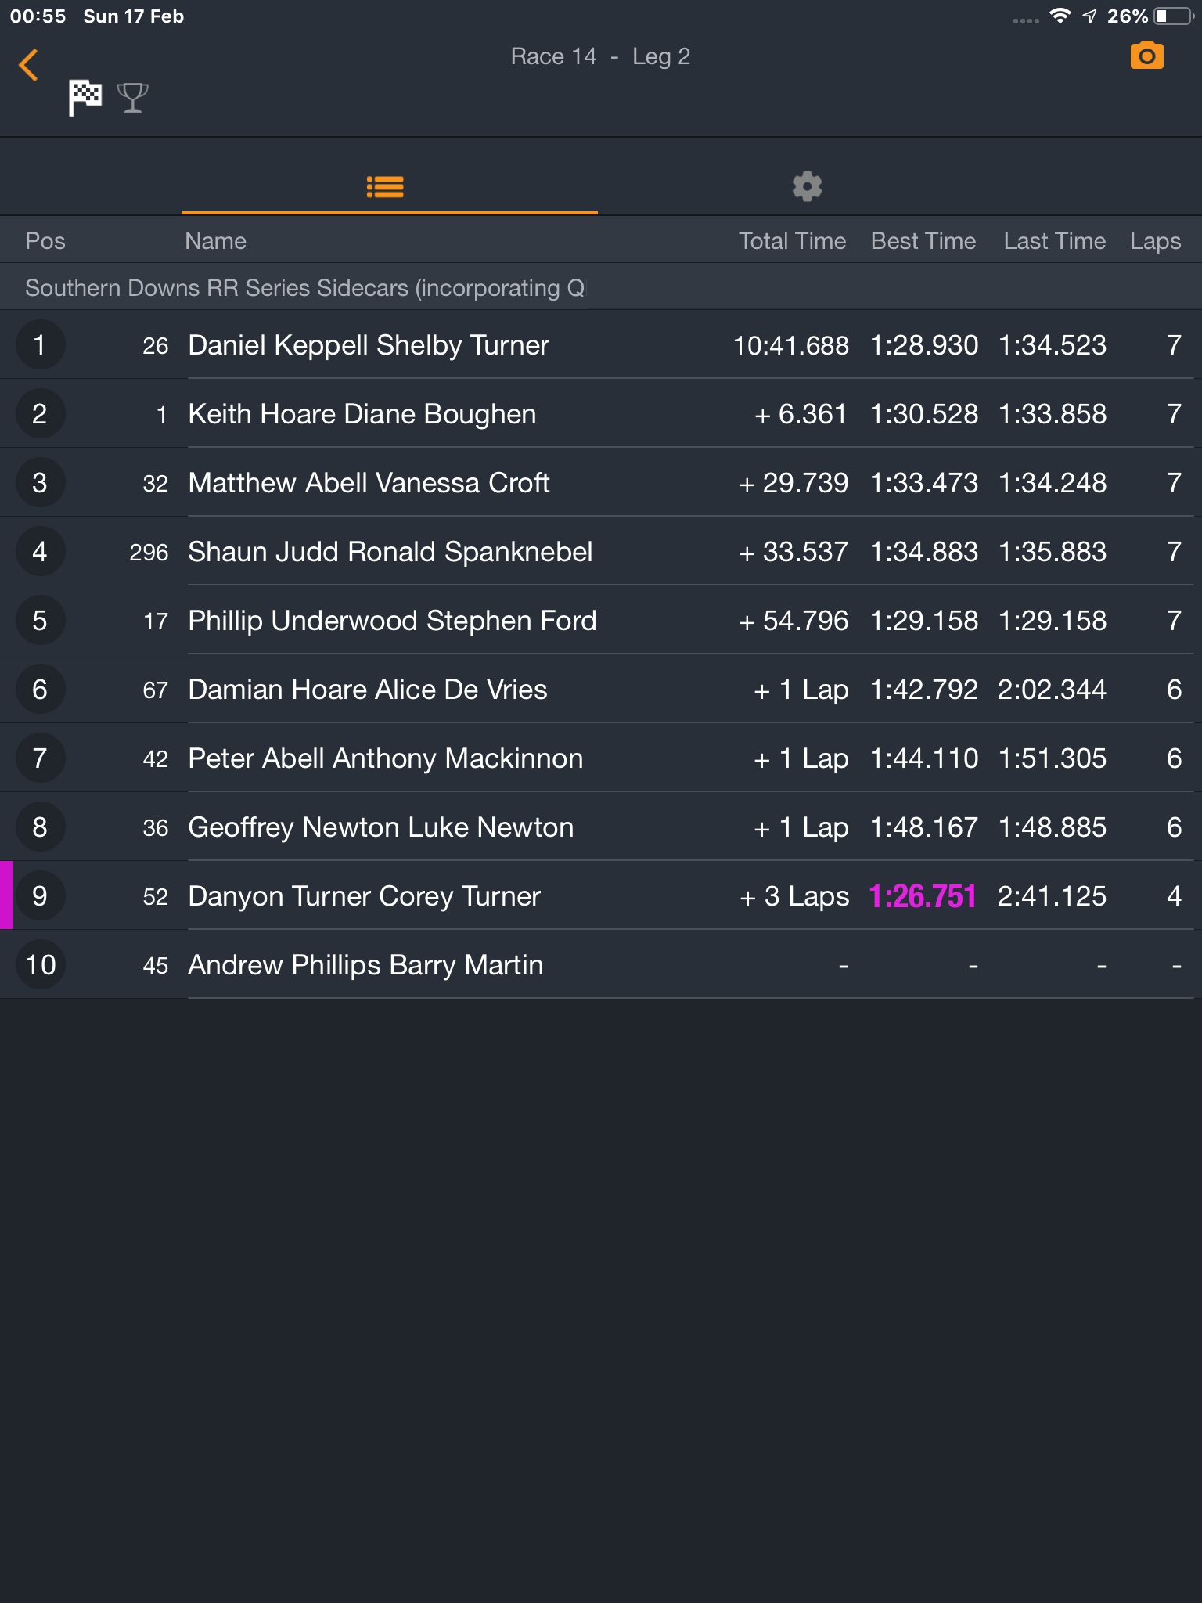Select the checkered flag icon
The height and width of the screenshot is (1603, 1202).
85,98
